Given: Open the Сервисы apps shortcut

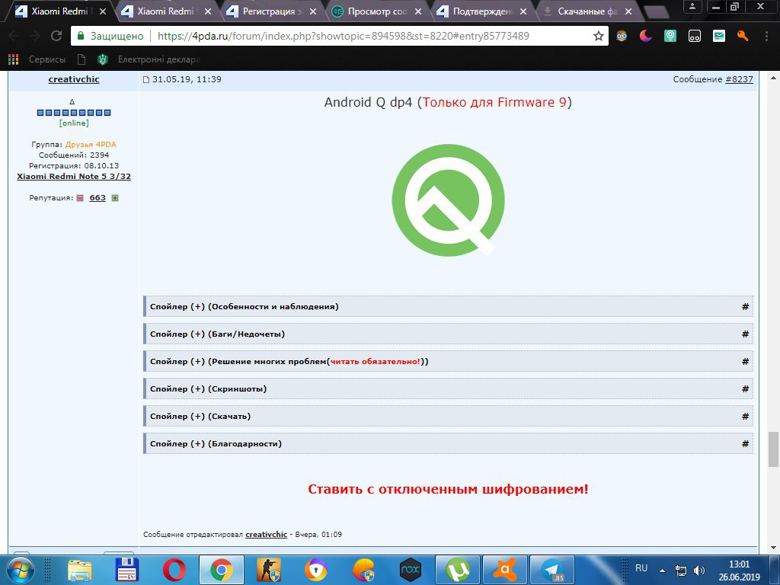Looking at the screenshot, I should click(x=37, y=59).
